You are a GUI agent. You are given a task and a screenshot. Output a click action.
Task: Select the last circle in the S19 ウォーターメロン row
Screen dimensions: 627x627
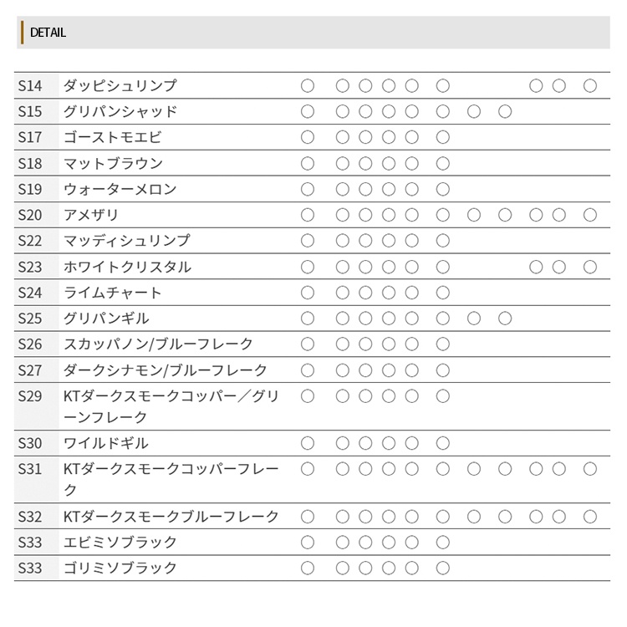pyautogui.click(x=443, y=189)
